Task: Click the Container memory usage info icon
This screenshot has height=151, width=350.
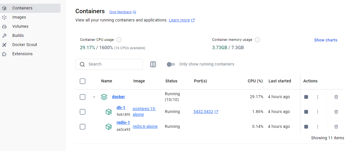Action: (x=257, y=40)
